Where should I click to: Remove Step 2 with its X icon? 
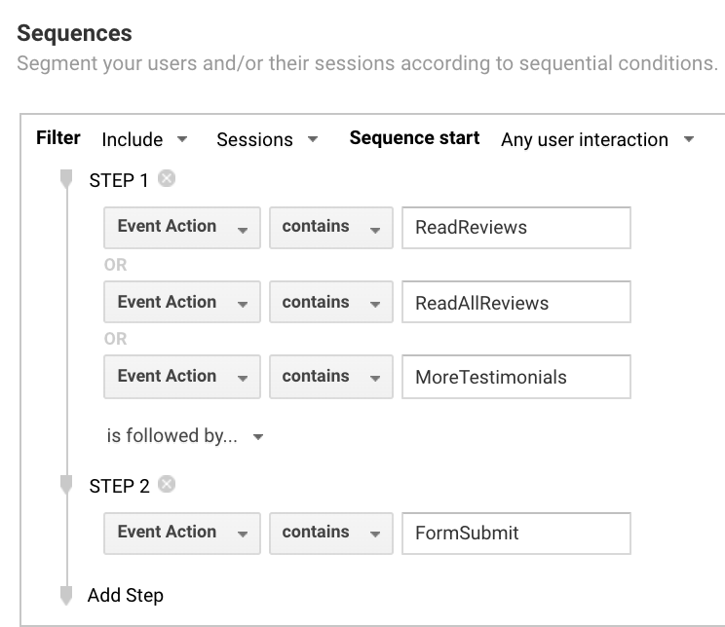[x=167, y=485]
